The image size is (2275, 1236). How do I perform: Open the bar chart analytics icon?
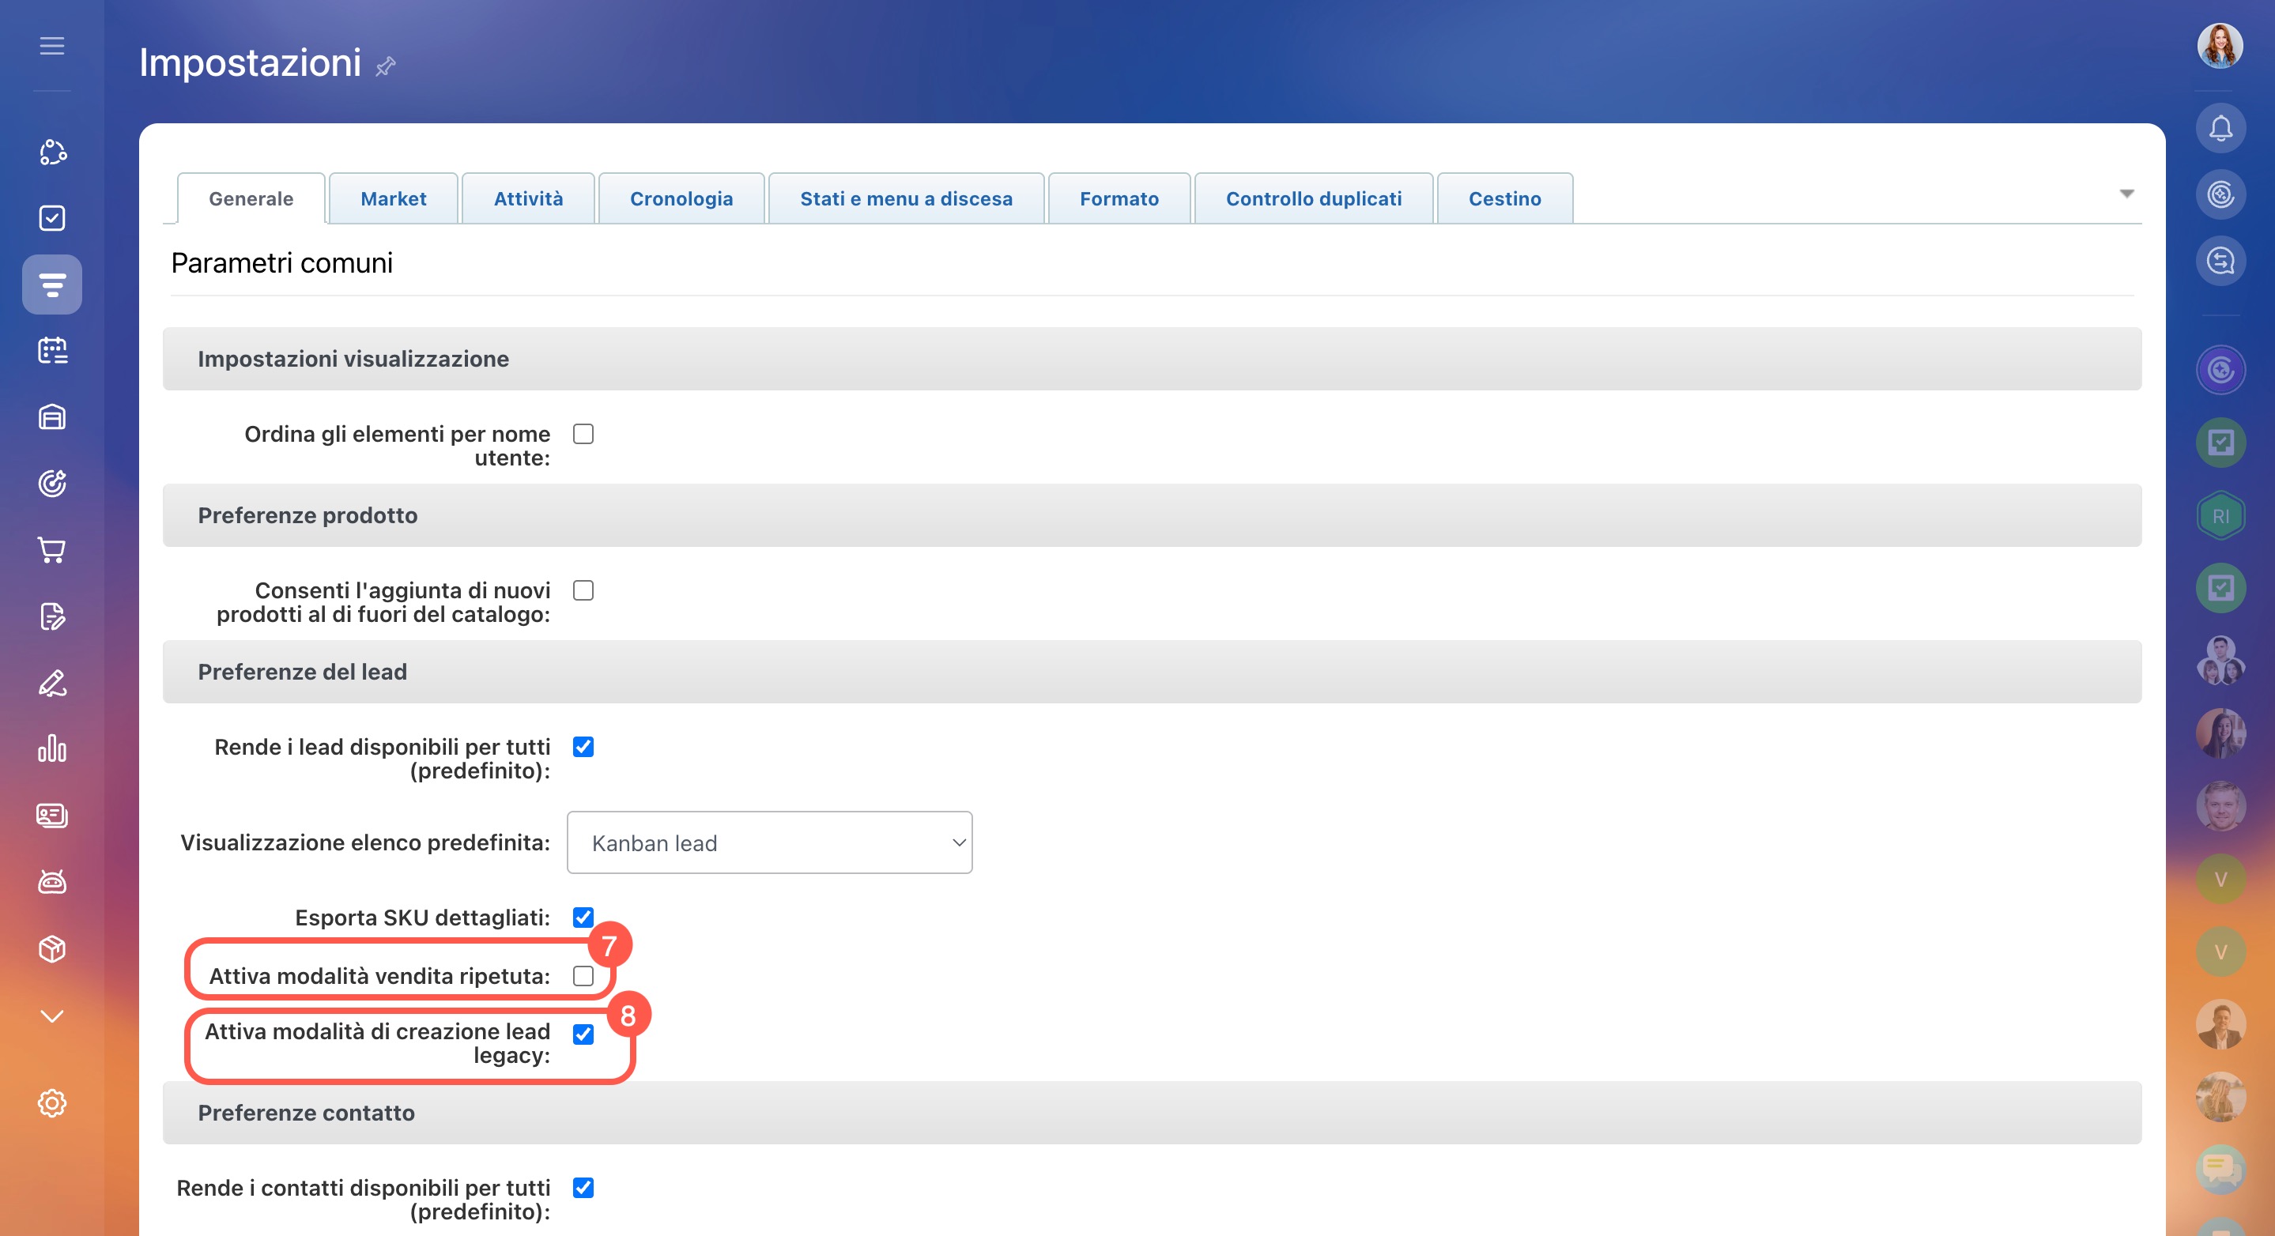tap(52, 748)
